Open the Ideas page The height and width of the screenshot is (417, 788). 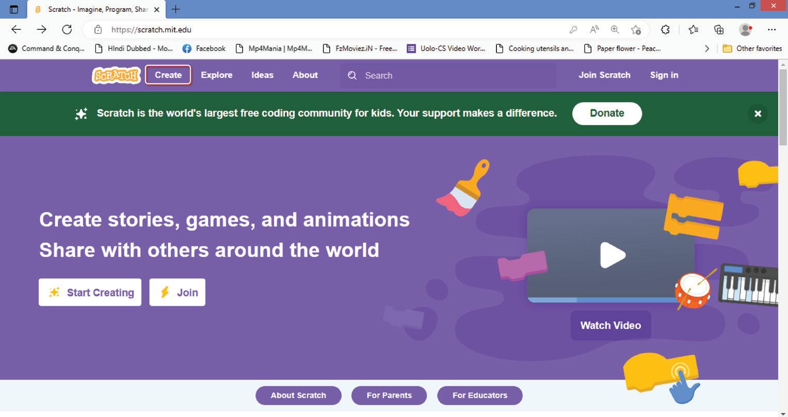[x=262, y=75]
